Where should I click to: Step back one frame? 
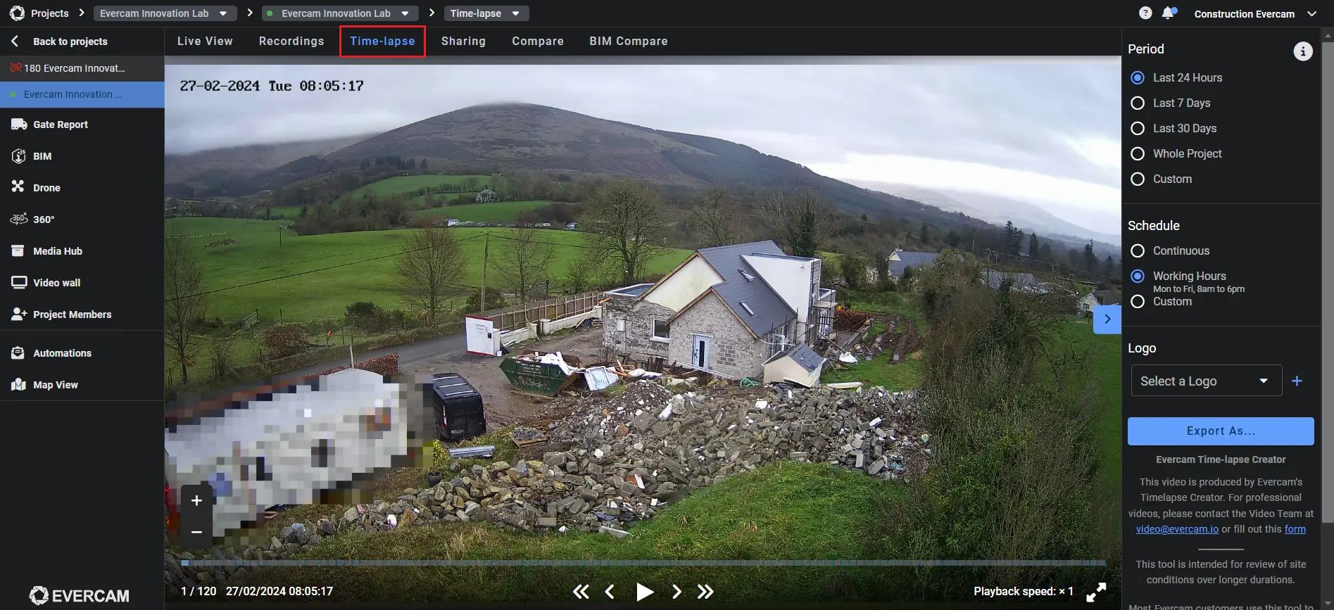[610, 592]
